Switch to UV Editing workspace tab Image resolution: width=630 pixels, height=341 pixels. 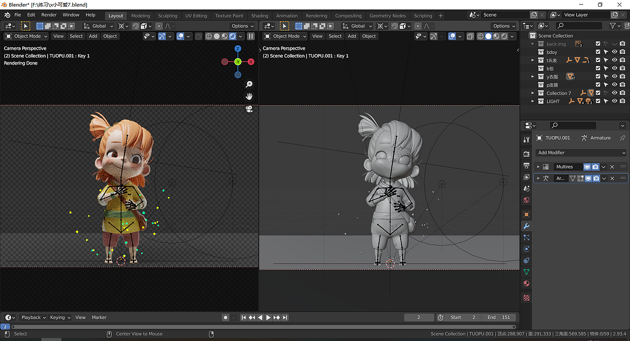click(196, 16)
